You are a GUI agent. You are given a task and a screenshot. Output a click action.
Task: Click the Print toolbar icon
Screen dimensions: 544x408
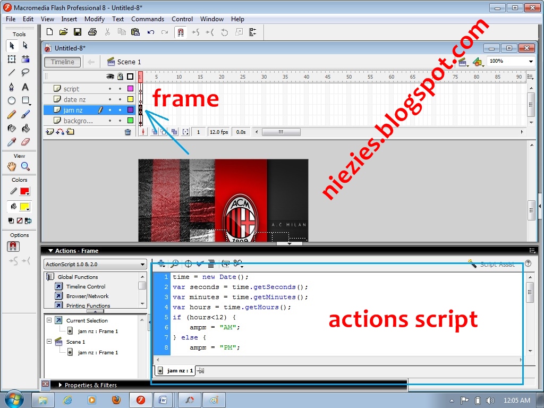pos(92,32)
